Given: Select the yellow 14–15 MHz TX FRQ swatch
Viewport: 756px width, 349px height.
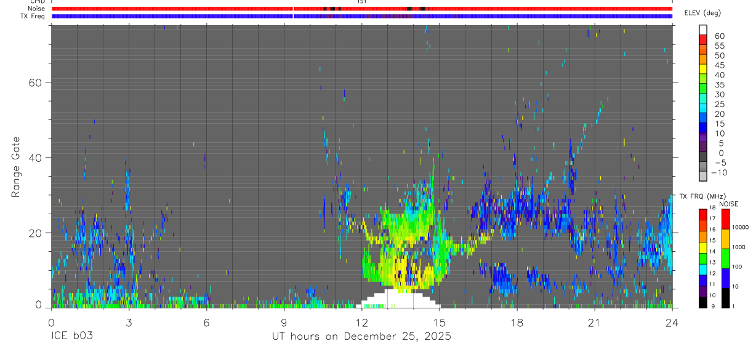Looking at the screenshot, I should coord(703,247).
